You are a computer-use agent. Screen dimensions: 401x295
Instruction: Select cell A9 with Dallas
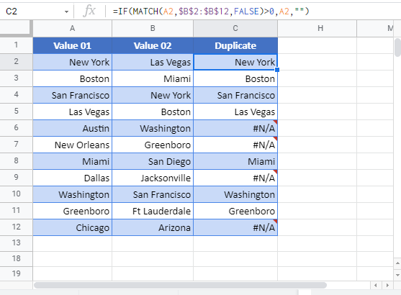click(x=73, y=178)
